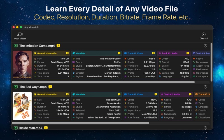Click The Imitation Game.mp4 file name
The image size is (224, 140).
coord(37,46)
